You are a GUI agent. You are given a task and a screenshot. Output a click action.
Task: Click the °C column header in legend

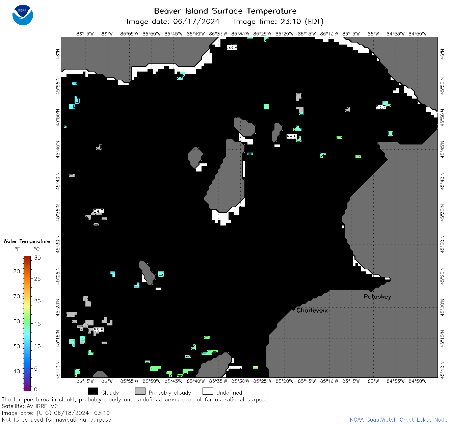37,249
